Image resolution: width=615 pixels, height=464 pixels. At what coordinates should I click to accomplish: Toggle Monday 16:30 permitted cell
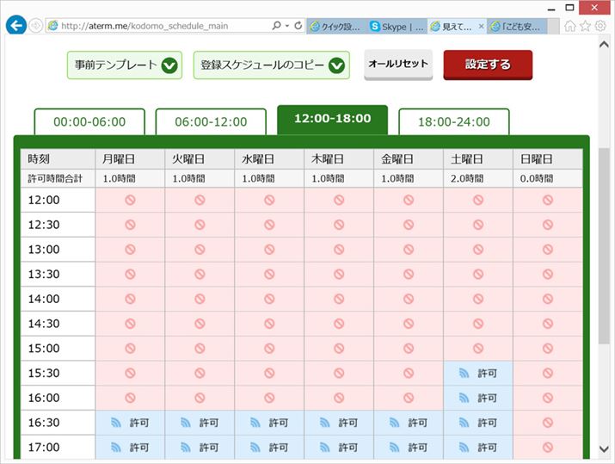pos(129,423)
